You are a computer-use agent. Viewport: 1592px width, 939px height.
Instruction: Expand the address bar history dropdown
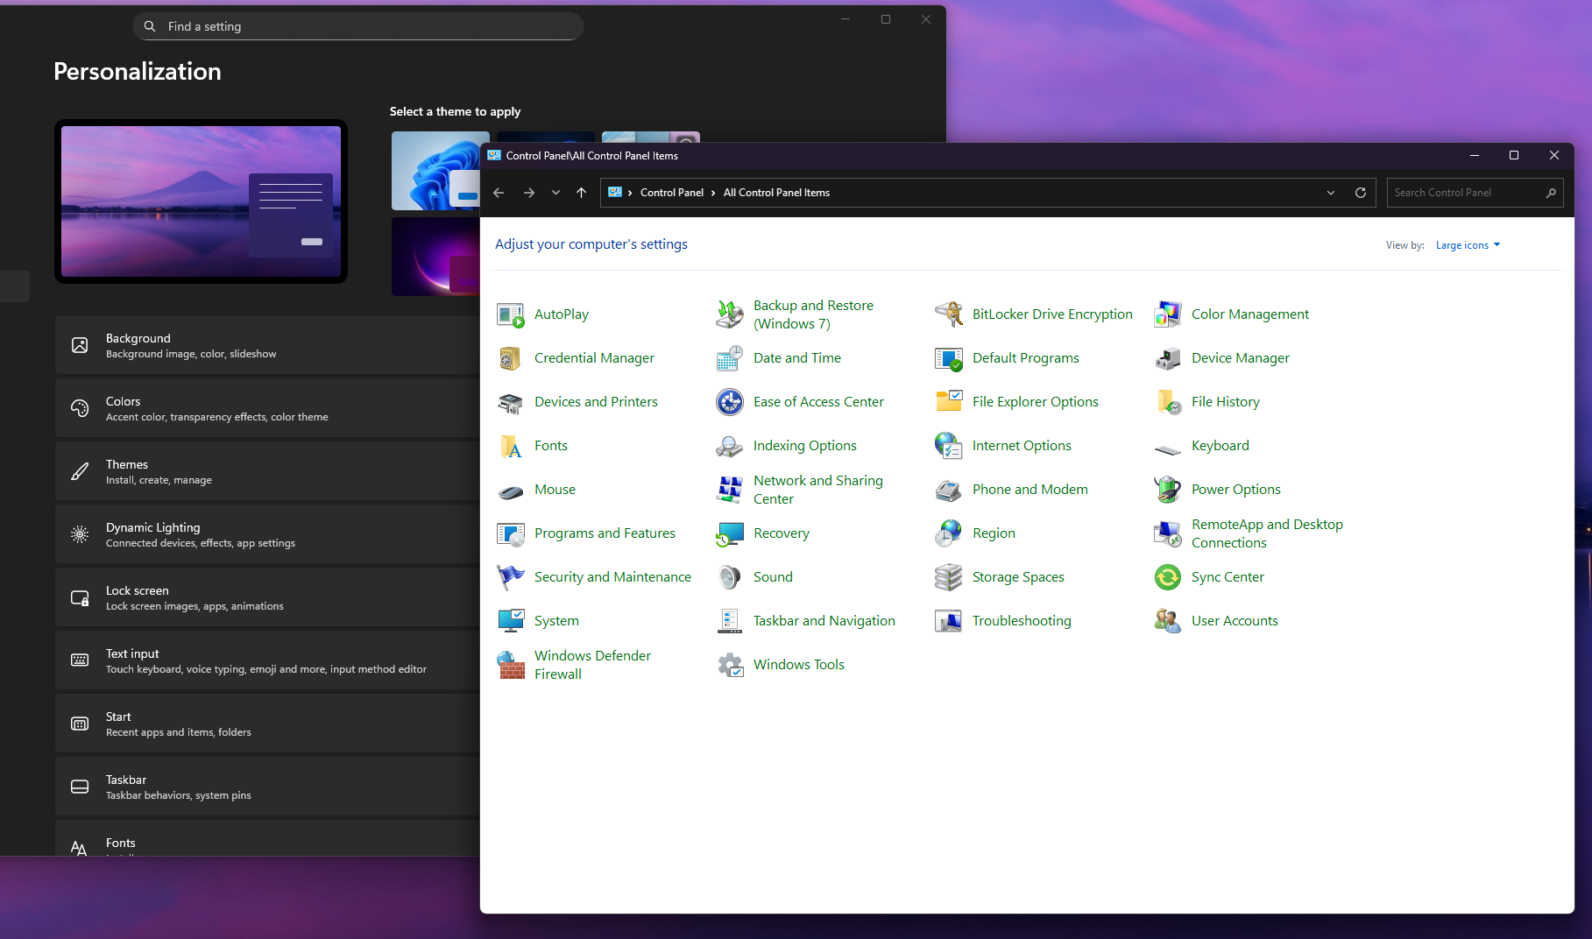(1331, 193)
